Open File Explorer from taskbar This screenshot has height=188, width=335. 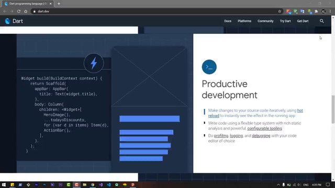tap(85, 184)
